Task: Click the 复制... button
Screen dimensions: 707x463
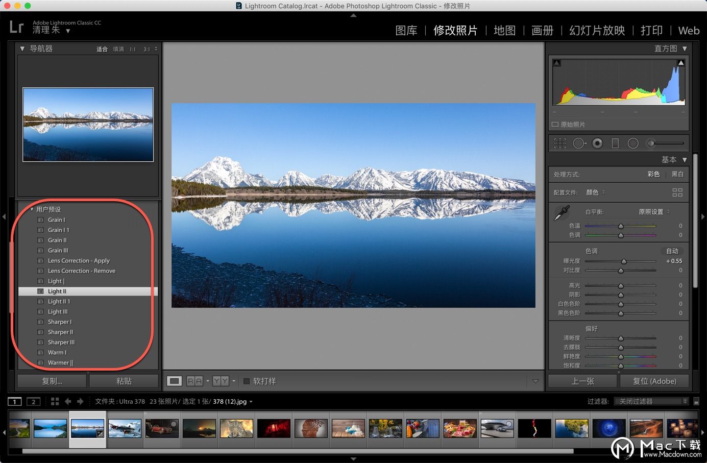Action: [52, 381]
